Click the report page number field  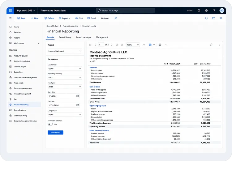click(x=101, y=45)
